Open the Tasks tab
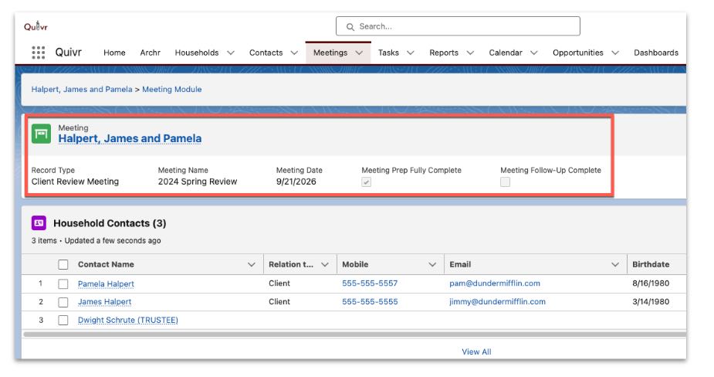 click(x=388, y=53)
